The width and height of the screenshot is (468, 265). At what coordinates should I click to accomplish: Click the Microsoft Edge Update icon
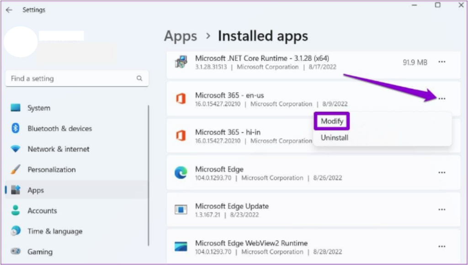pos(181,210)
